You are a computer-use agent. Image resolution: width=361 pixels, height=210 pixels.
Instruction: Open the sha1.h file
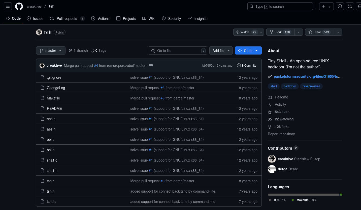pyautogui.click(x=52, y=171)
